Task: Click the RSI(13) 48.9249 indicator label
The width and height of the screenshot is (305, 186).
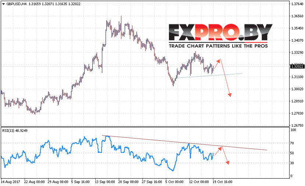Action: pyautogui.click(x=15, y=131)
